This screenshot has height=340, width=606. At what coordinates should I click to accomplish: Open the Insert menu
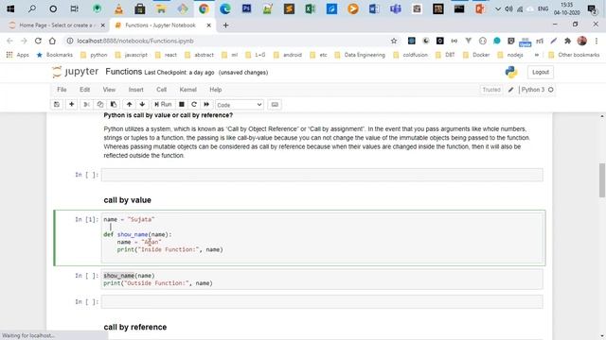[136, 90]
